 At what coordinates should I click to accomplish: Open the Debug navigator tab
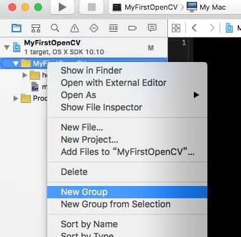point(113,28)
